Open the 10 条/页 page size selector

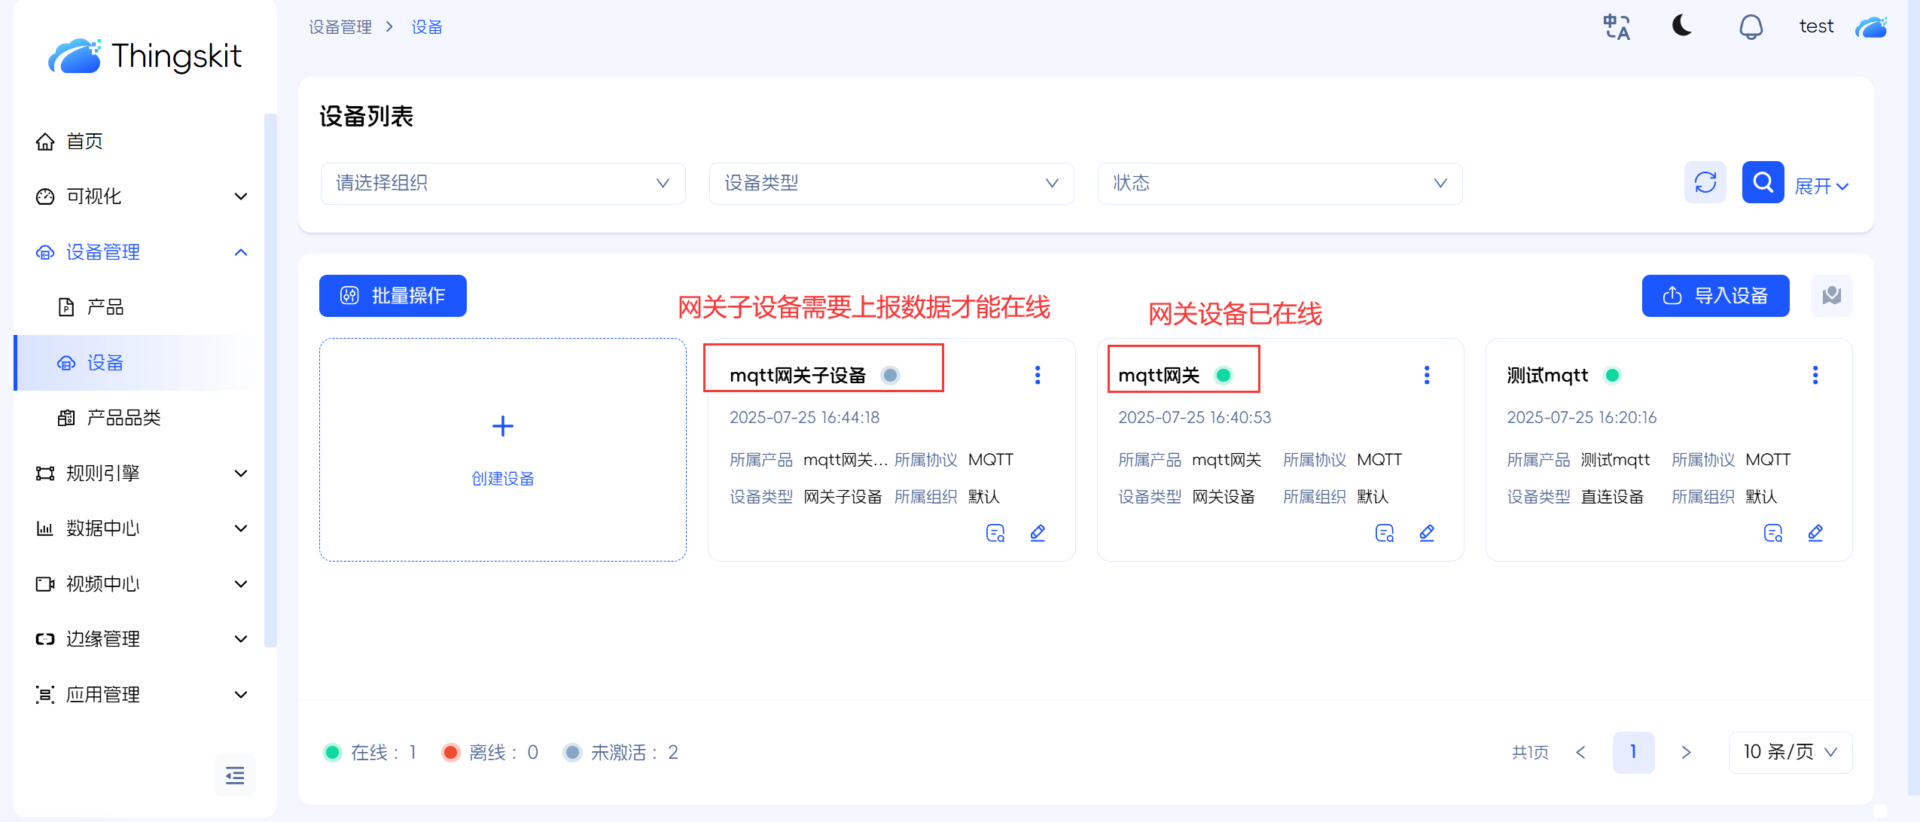pos(1790,752)
